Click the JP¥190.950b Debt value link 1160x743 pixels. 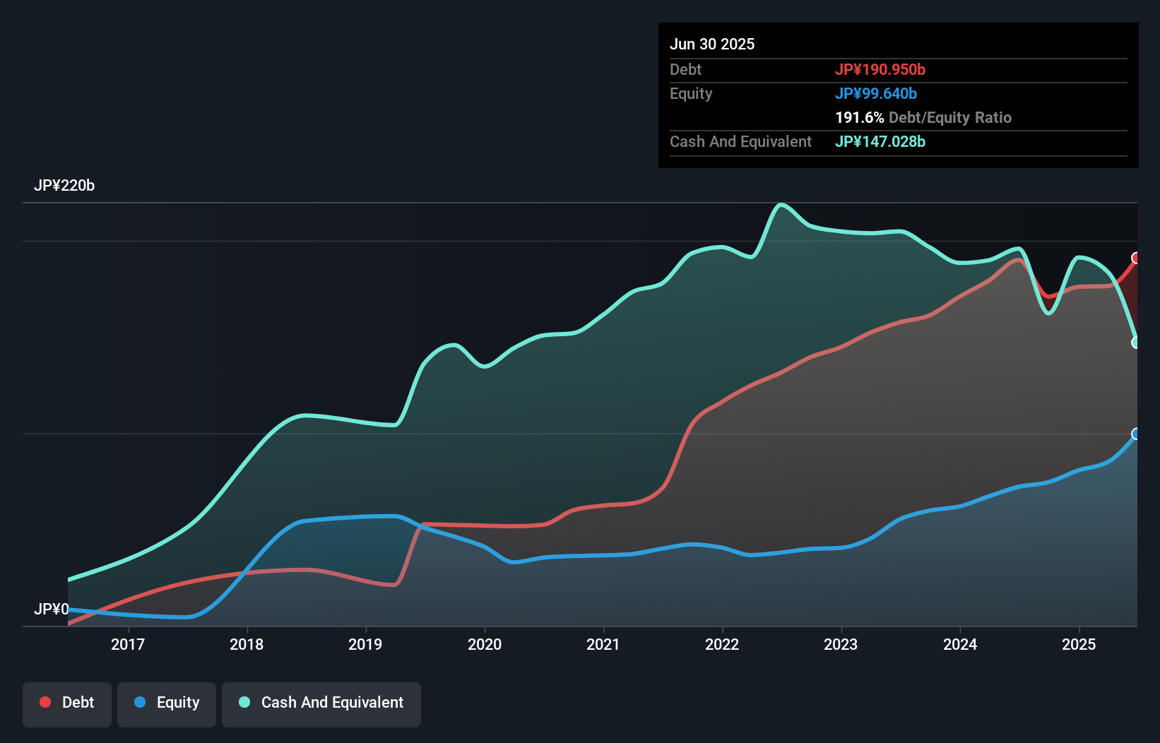click(x=881, y=69)
